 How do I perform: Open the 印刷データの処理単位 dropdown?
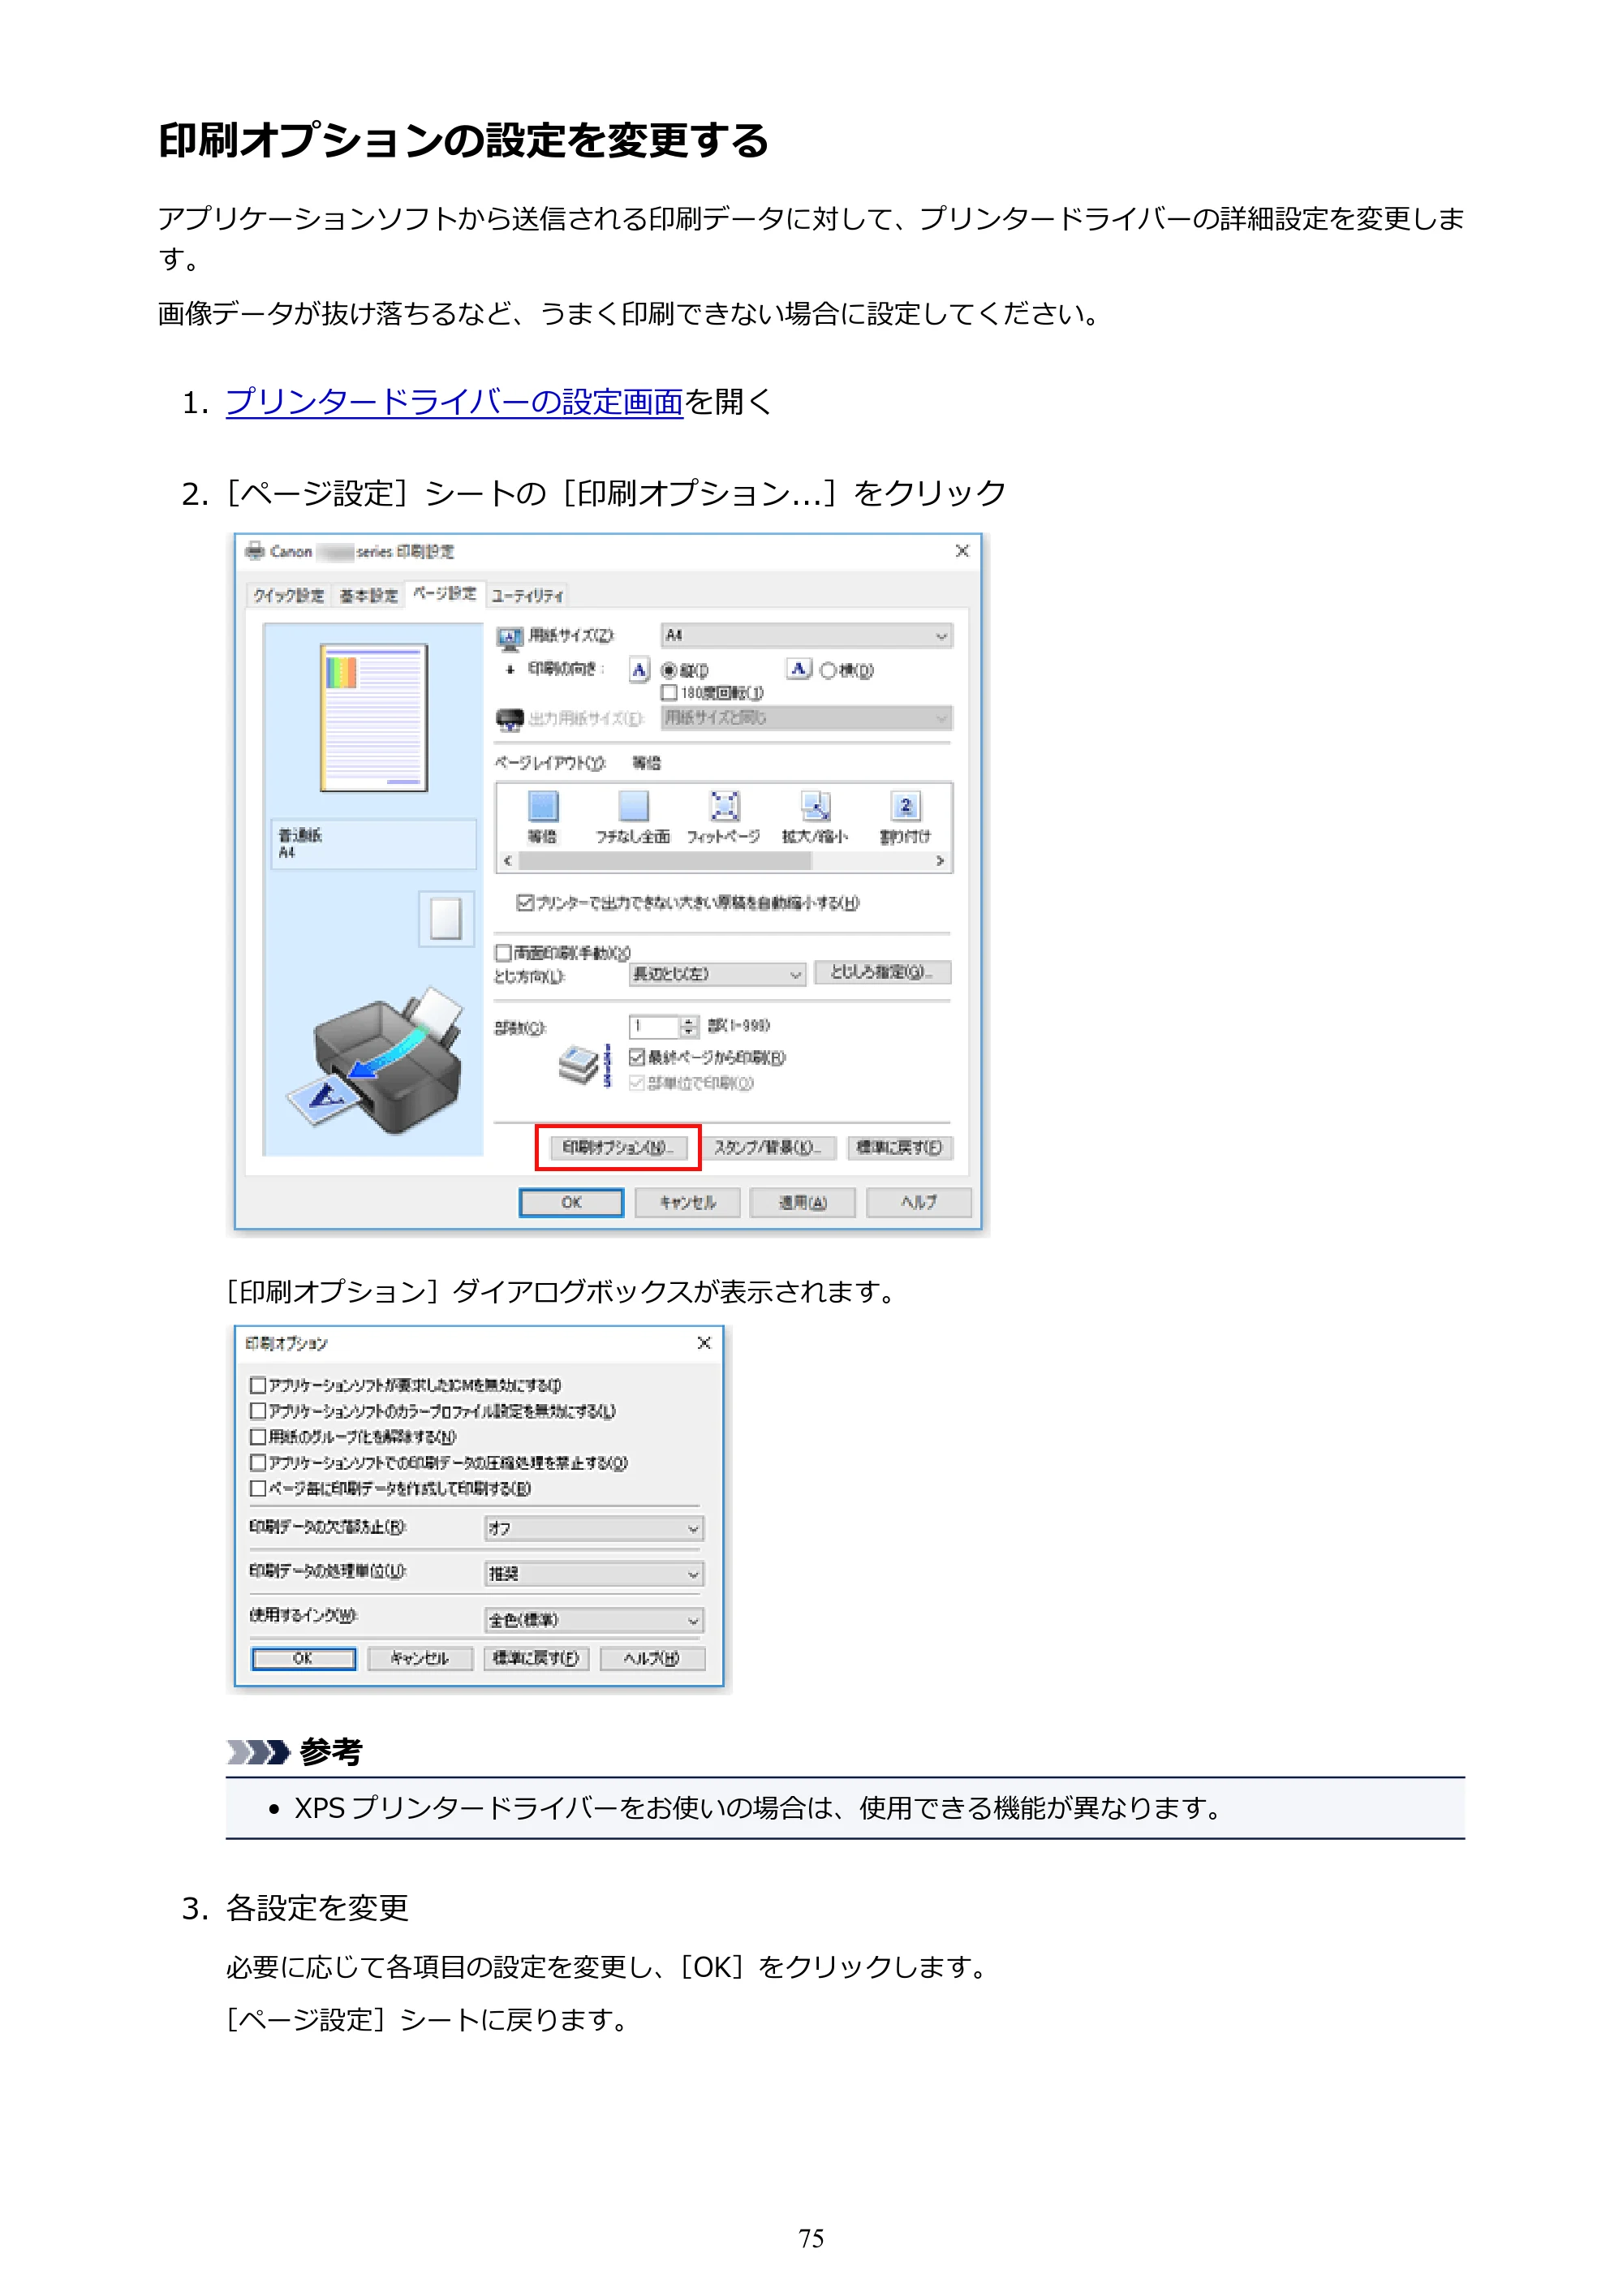click(x=594, y=1574)
